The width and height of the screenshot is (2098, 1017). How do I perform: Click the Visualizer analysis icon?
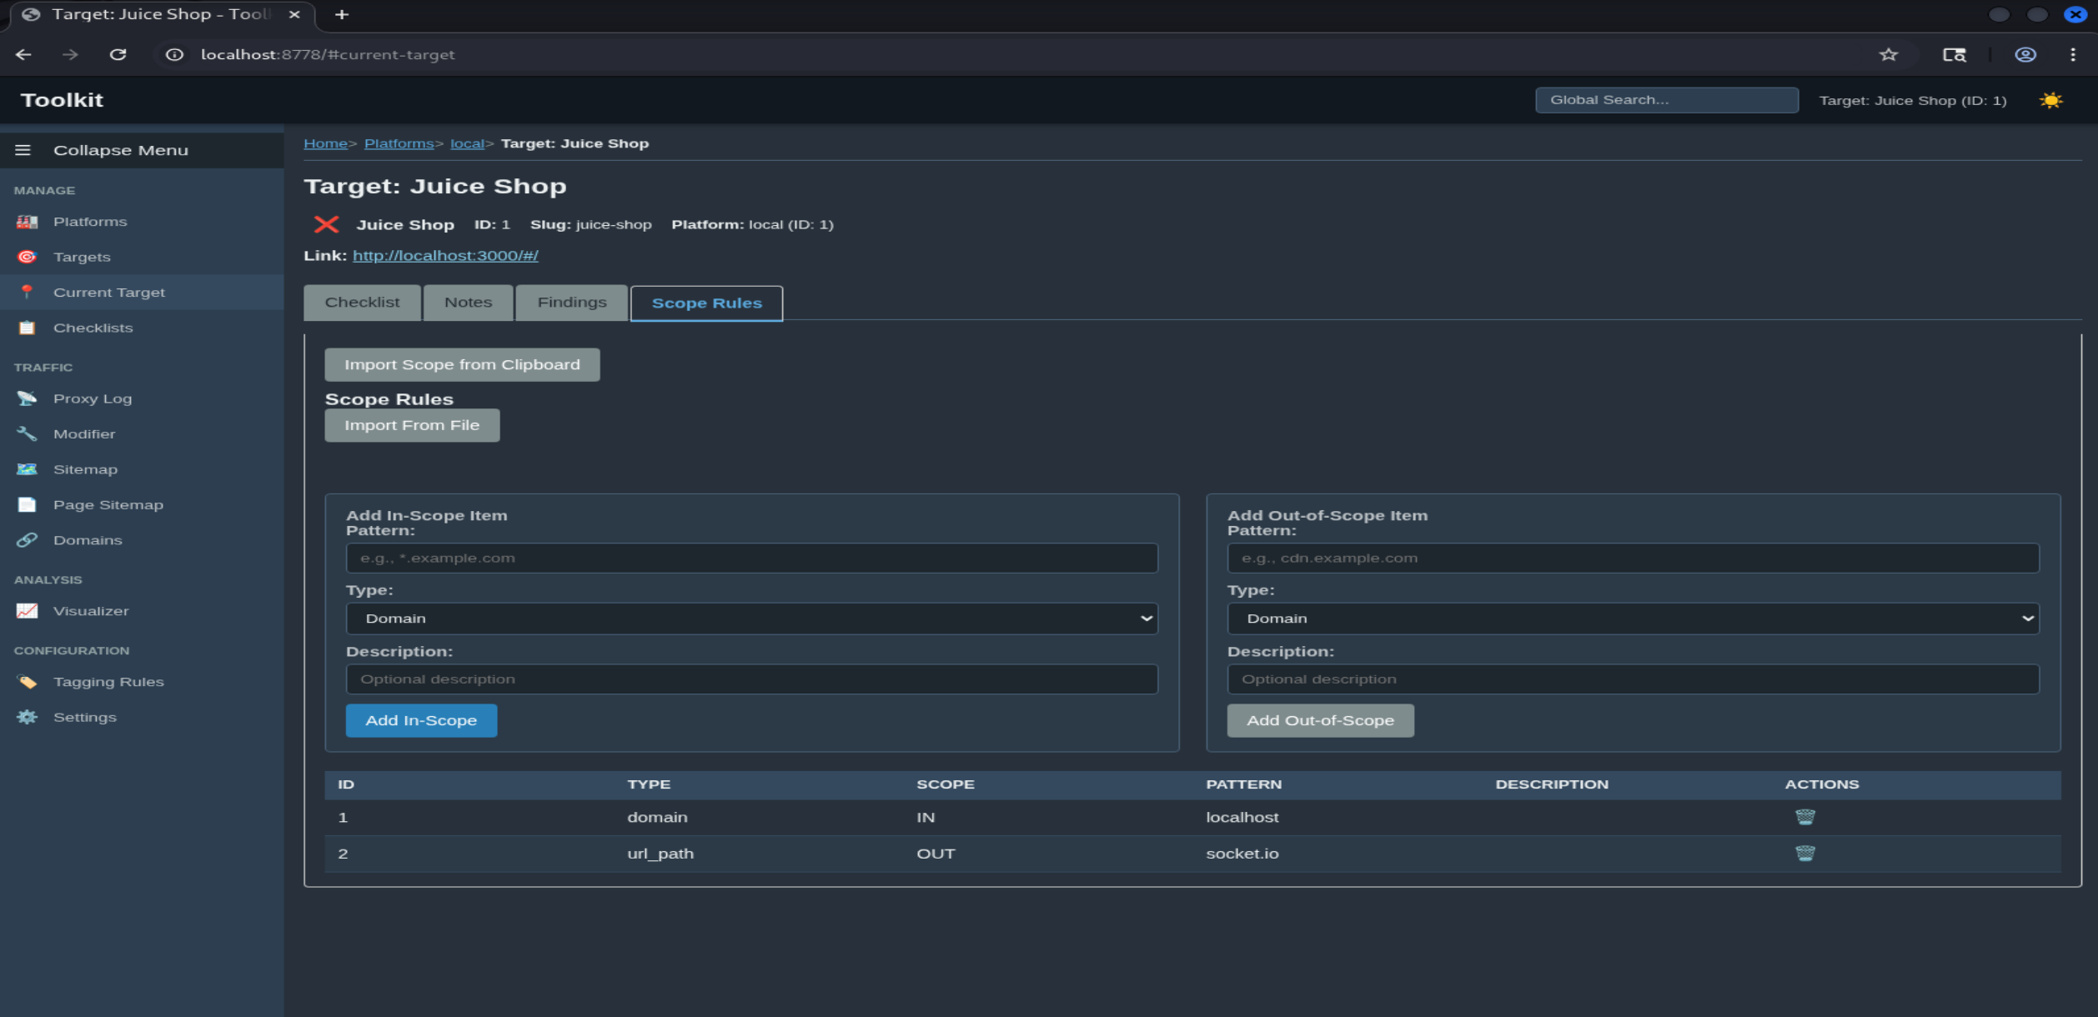(26, 610)
